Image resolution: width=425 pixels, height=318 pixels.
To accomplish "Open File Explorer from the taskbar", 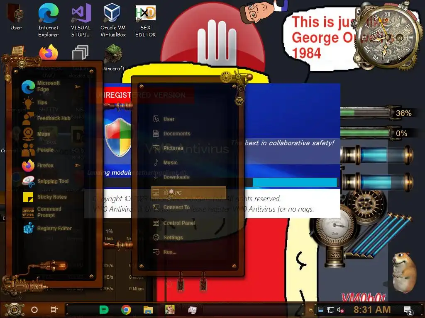I will [x=148, y=310].
